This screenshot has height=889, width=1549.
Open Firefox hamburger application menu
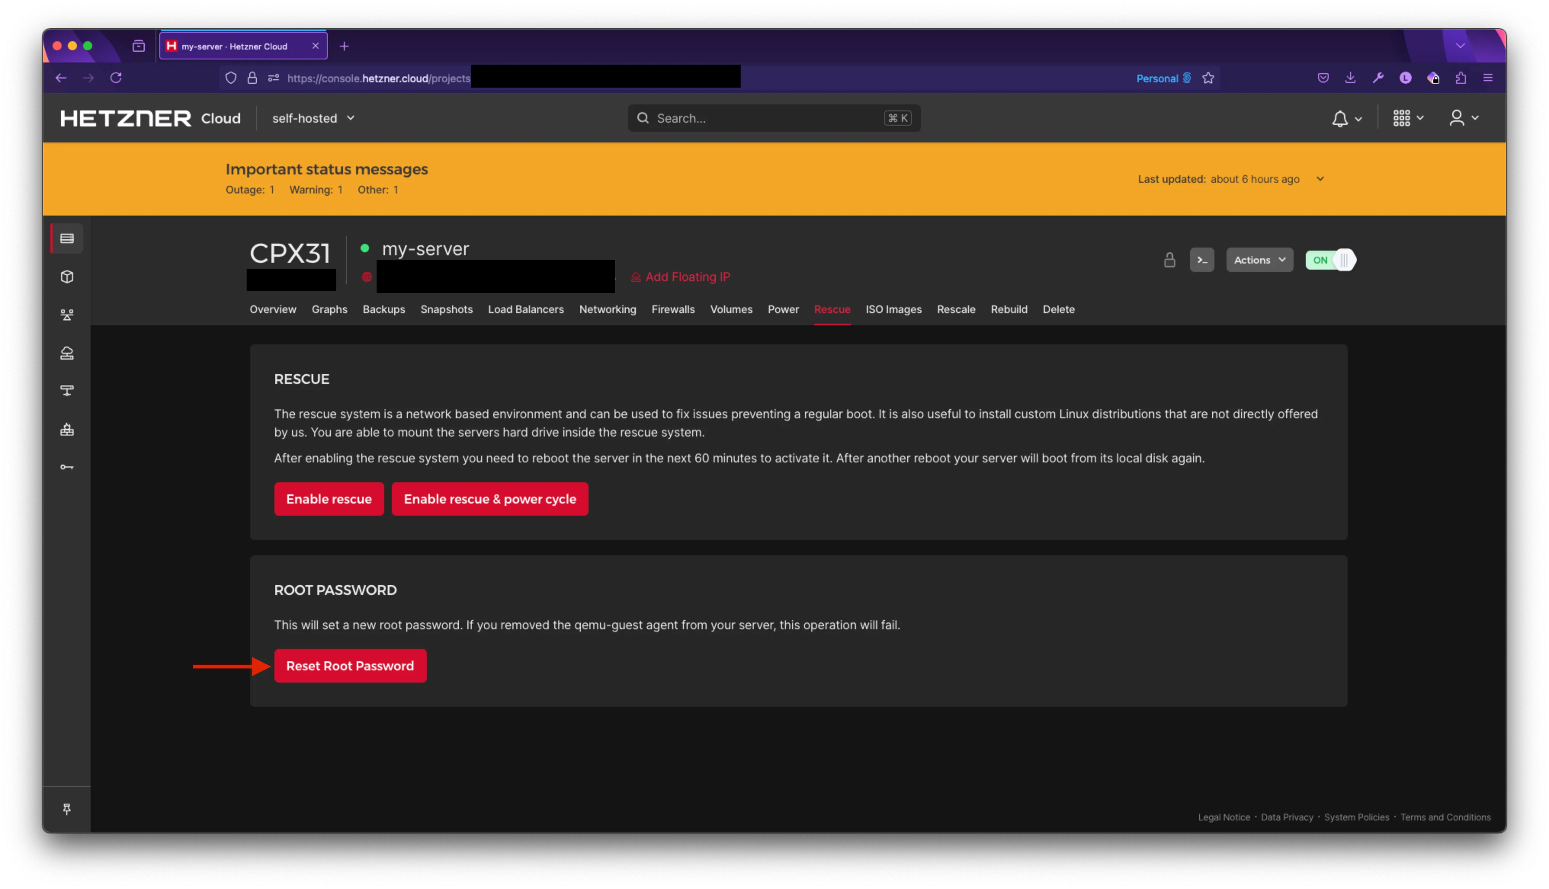click(1488, 78)
